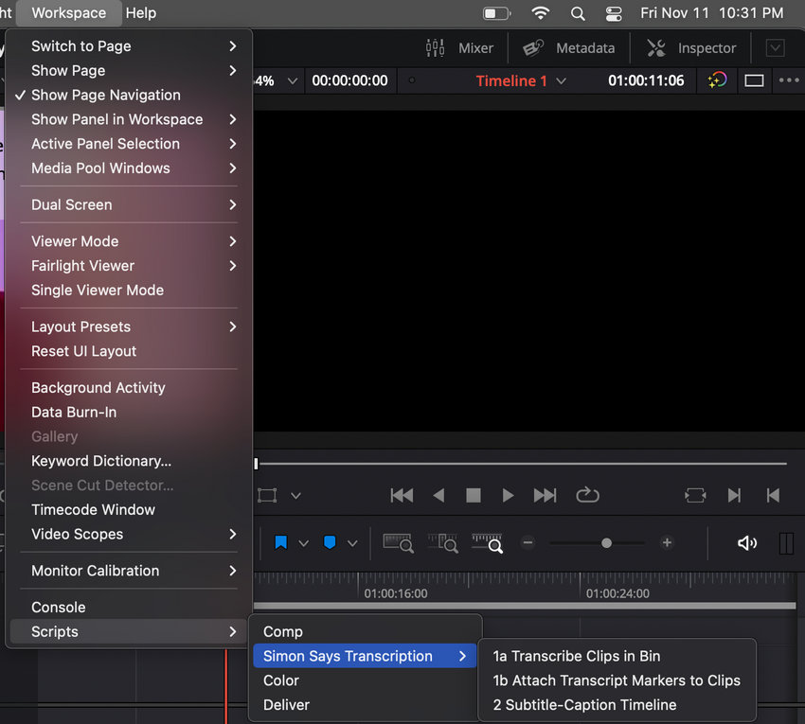The height and width of the screenshot is (724, 805).
Task: Open the Console from Workspace menu
Action: click(129, 607)
